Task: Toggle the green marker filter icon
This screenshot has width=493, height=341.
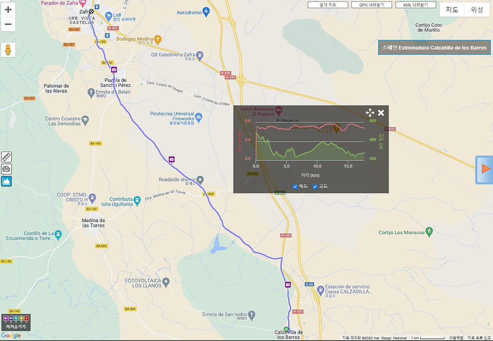Action: pos(21,319)
